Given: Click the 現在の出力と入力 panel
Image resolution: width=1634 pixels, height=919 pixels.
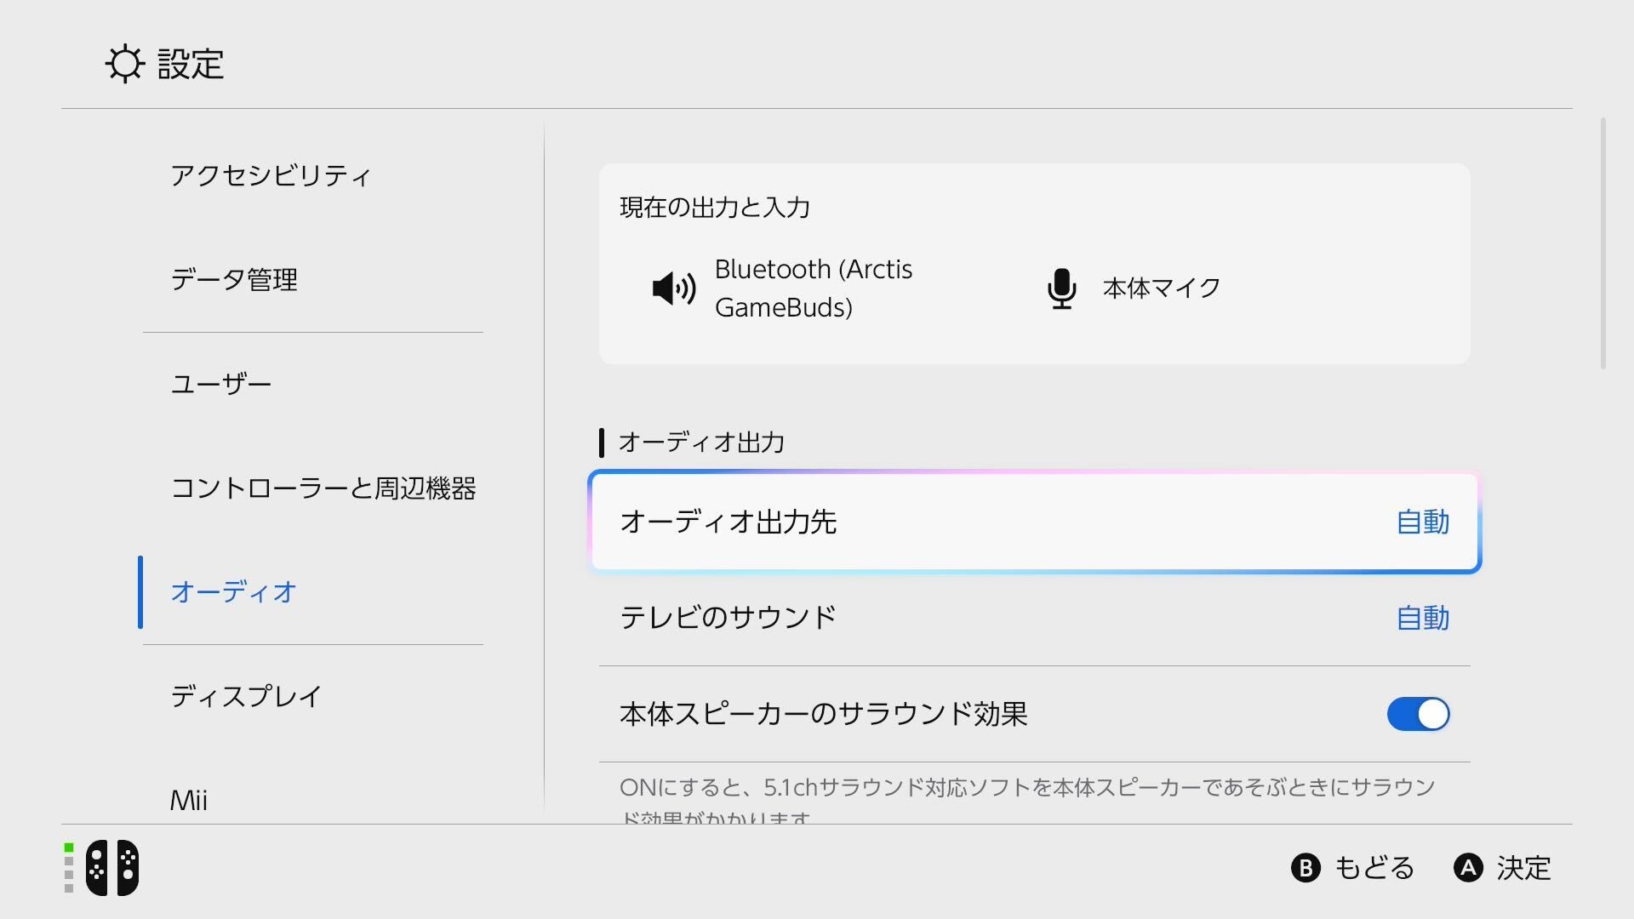Looking at the screenshot, I should pos(1034,264).
